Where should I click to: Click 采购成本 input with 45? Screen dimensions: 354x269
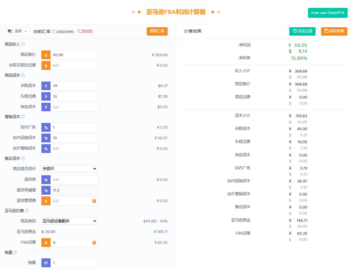point(74,86)
